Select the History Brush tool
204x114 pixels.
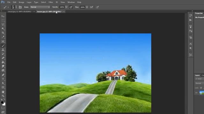[x=3, y=54]
